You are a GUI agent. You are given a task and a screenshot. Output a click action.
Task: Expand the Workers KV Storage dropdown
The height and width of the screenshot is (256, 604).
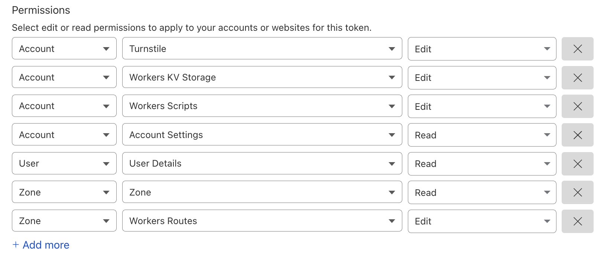(262, 77)
